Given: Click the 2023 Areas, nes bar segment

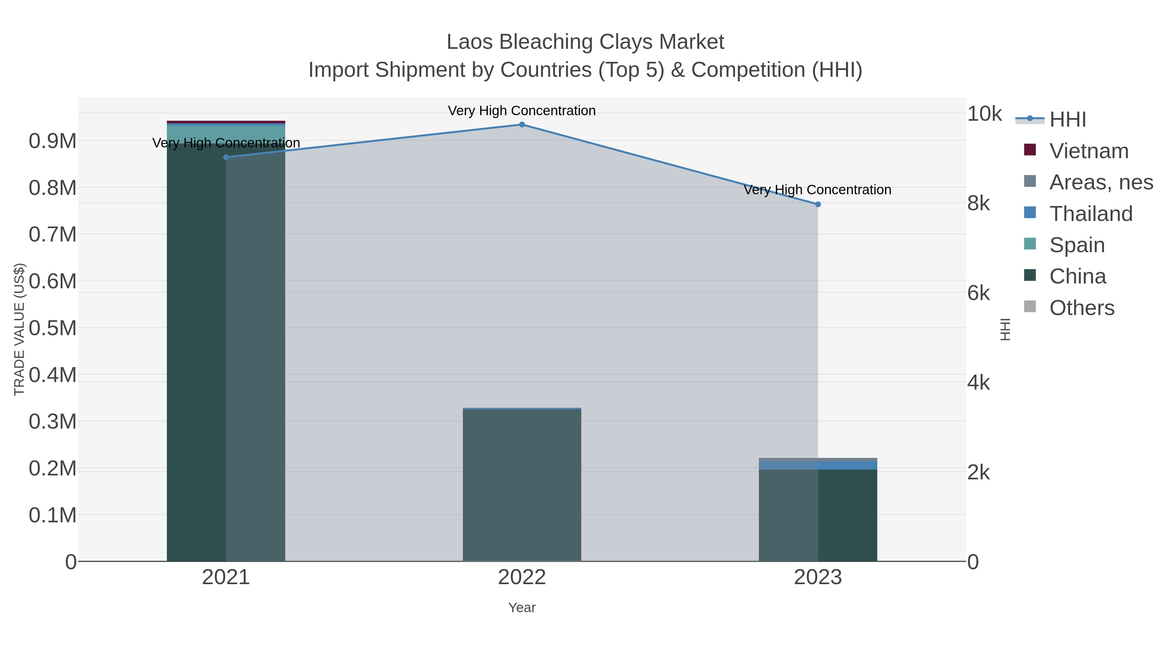Looking at the screenshot, I should 818,460.
